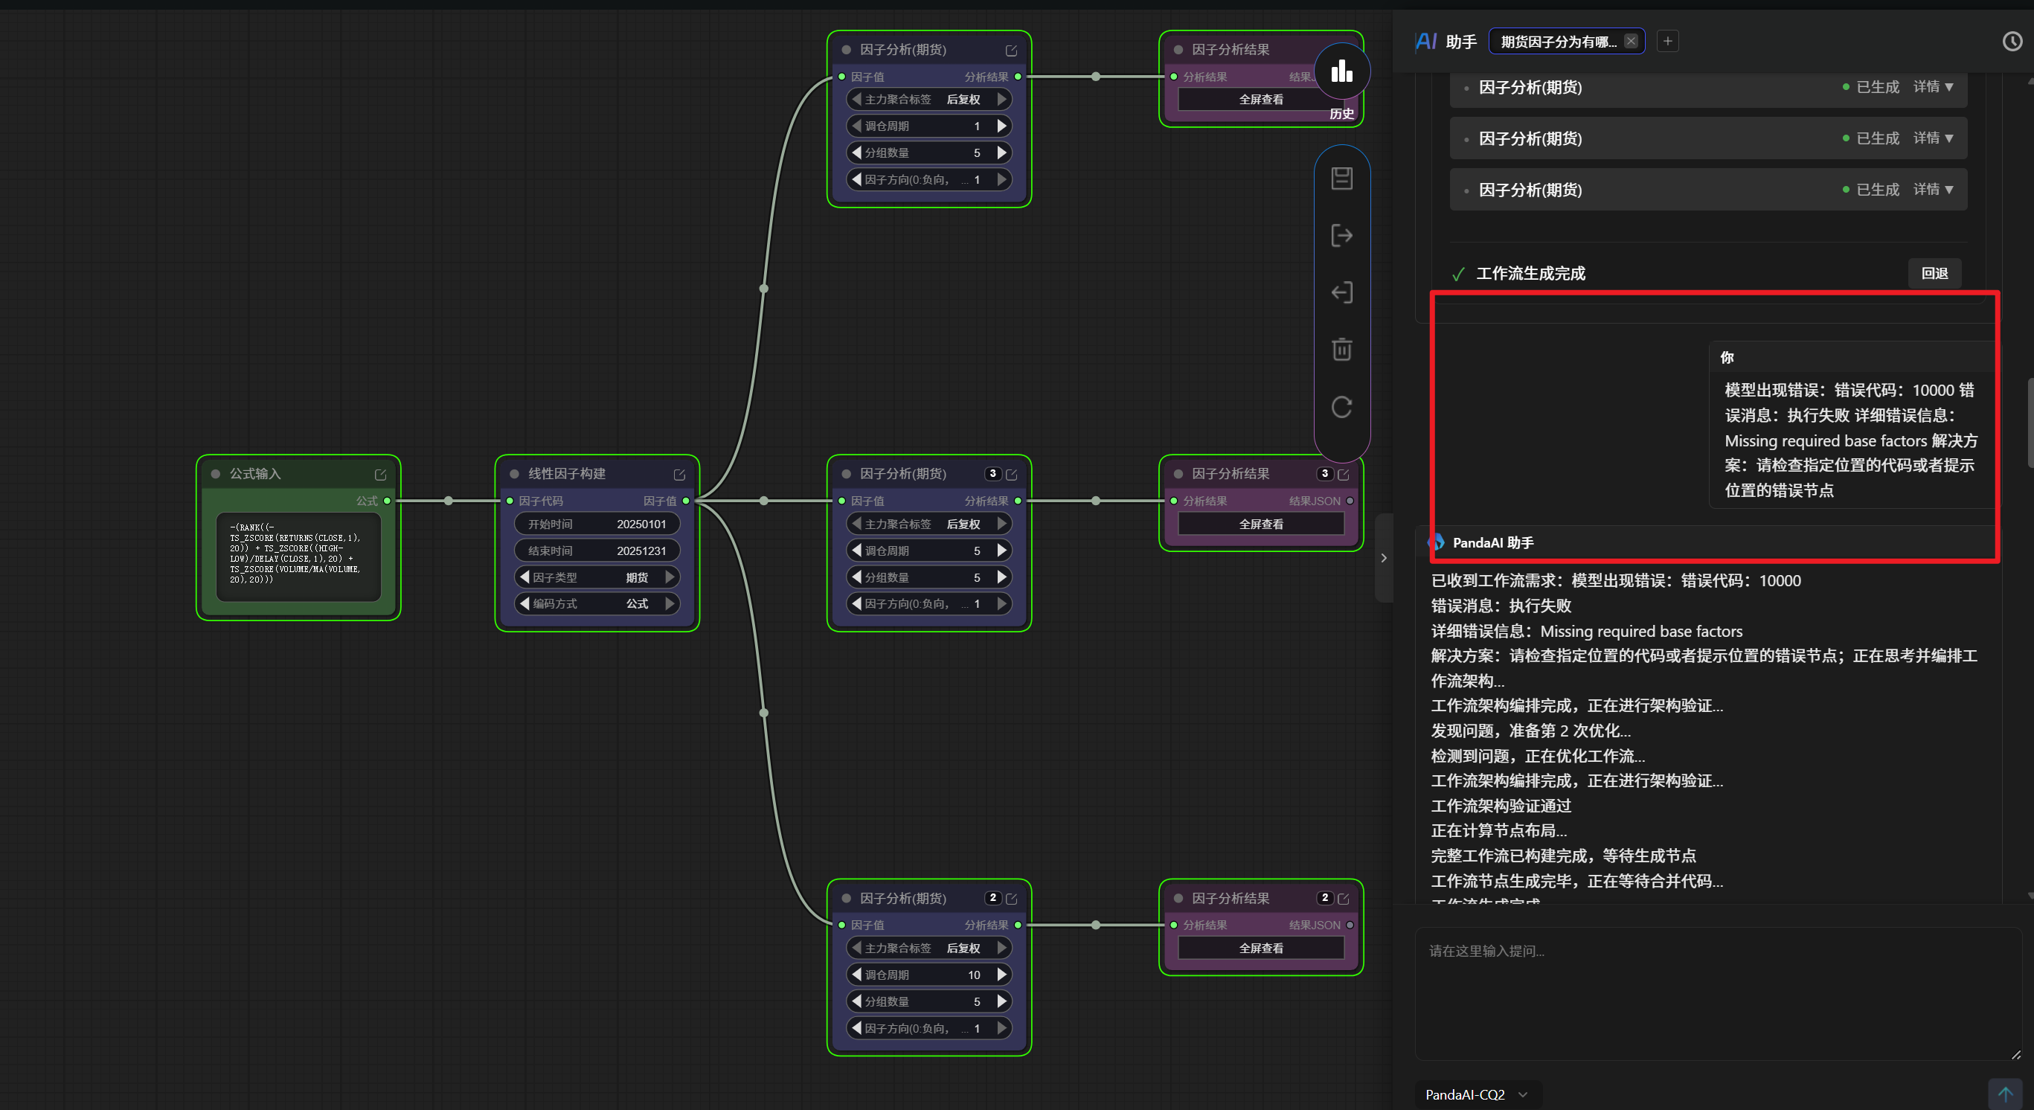This screenshot has width=2034, height=1110.
Task: Open the PandaAI-CQ2 model dropdown
Action: [x=1476, y=1094]
